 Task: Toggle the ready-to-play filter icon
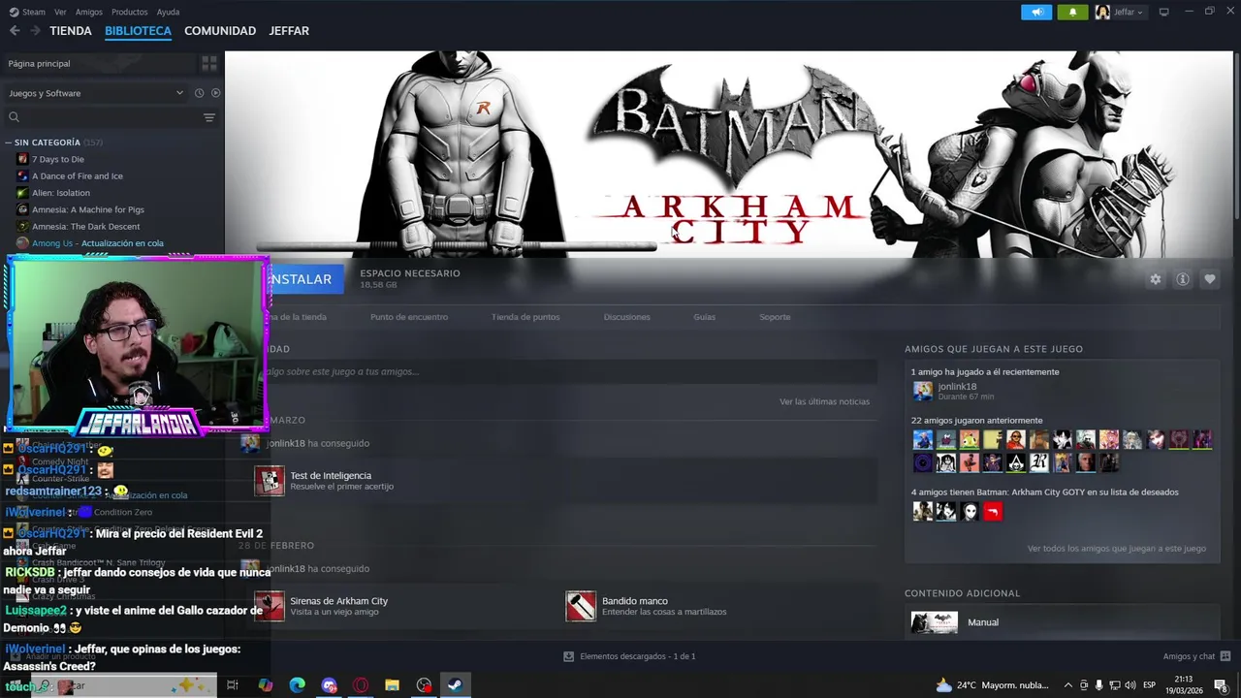tap(216, 93)
